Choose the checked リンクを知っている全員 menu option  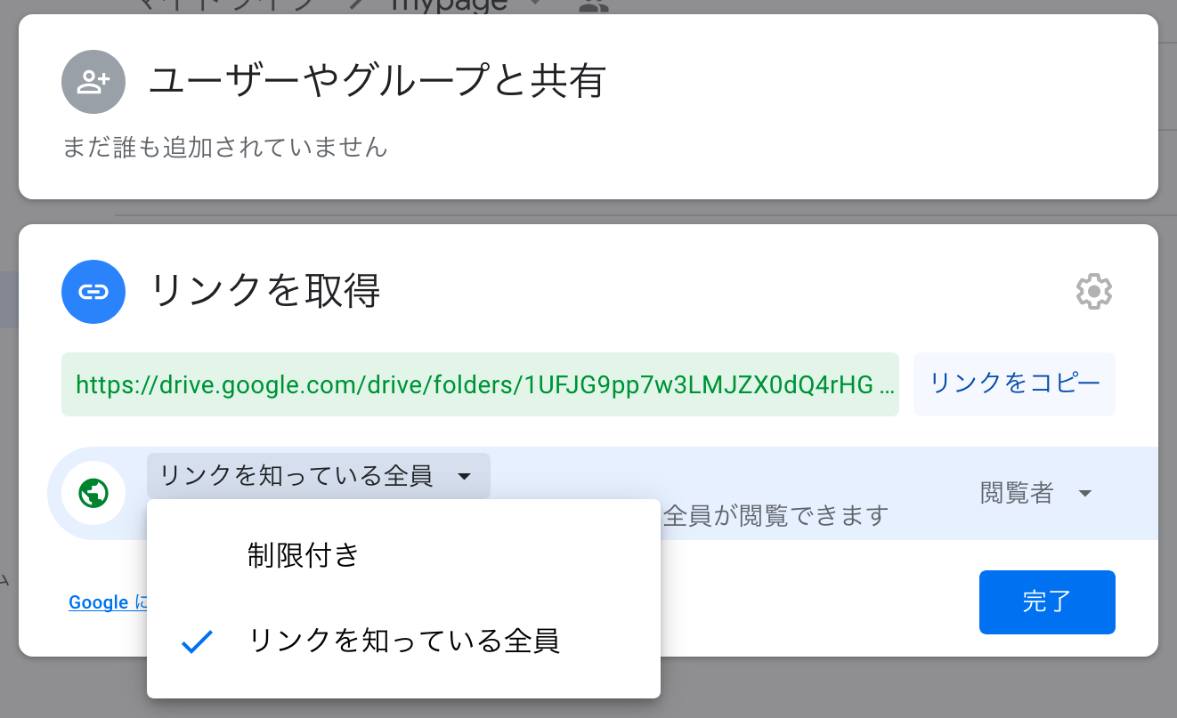coord(405,641)
